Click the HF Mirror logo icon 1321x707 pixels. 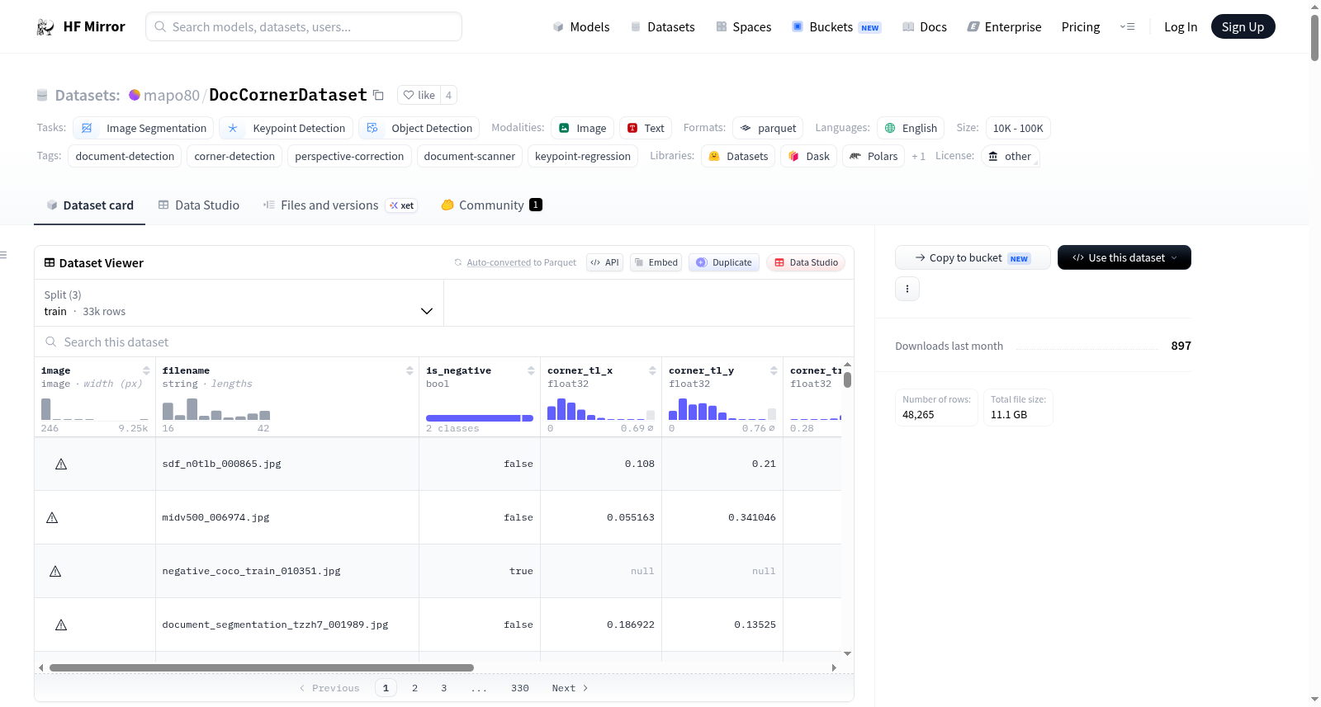[45, 27]
